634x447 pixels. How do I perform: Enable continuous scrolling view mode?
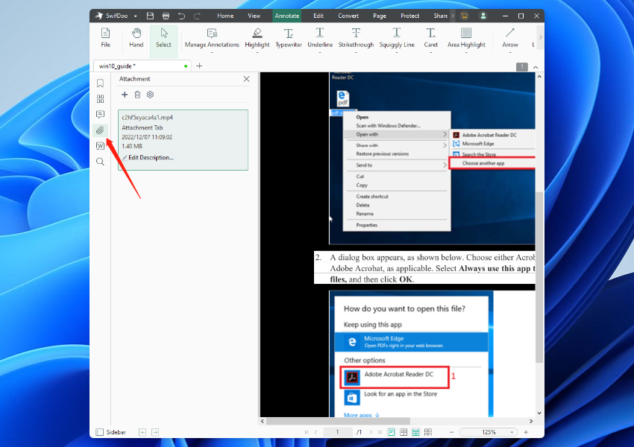coord(415,432)
